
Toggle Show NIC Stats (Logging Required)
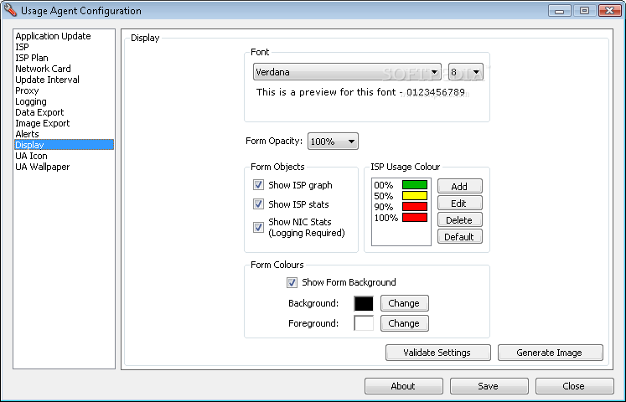pyautogui.click(x=258, y=227)
